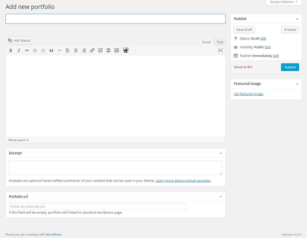Click the status pin icon
Screen dimensions: 307x238
click(236, 39)
